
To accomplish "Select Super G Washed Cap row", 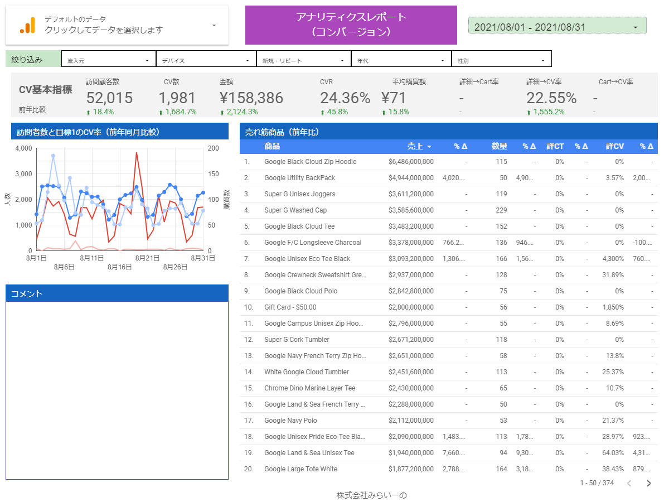I will [x=449, y=210].
